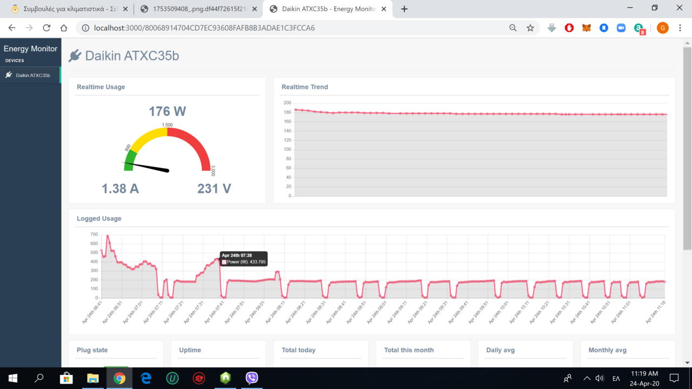
Task: Click the 231 V voltage reading
Action: (x=215, y=189)
